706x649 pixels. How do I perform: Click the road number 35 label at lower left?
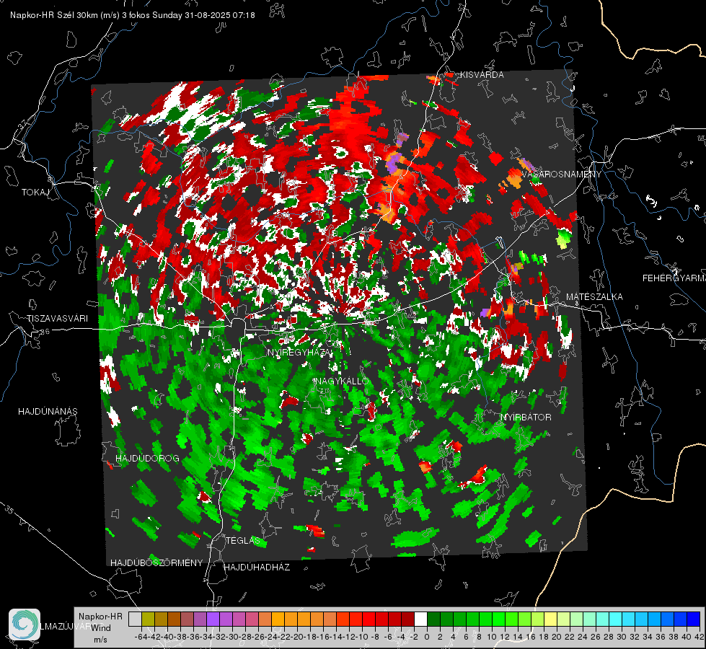pos(9,511)
